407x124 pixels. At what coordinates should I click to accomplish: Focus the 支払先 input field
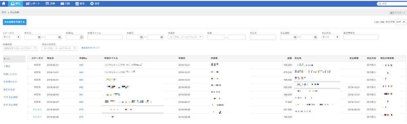(x=263, y=37)
